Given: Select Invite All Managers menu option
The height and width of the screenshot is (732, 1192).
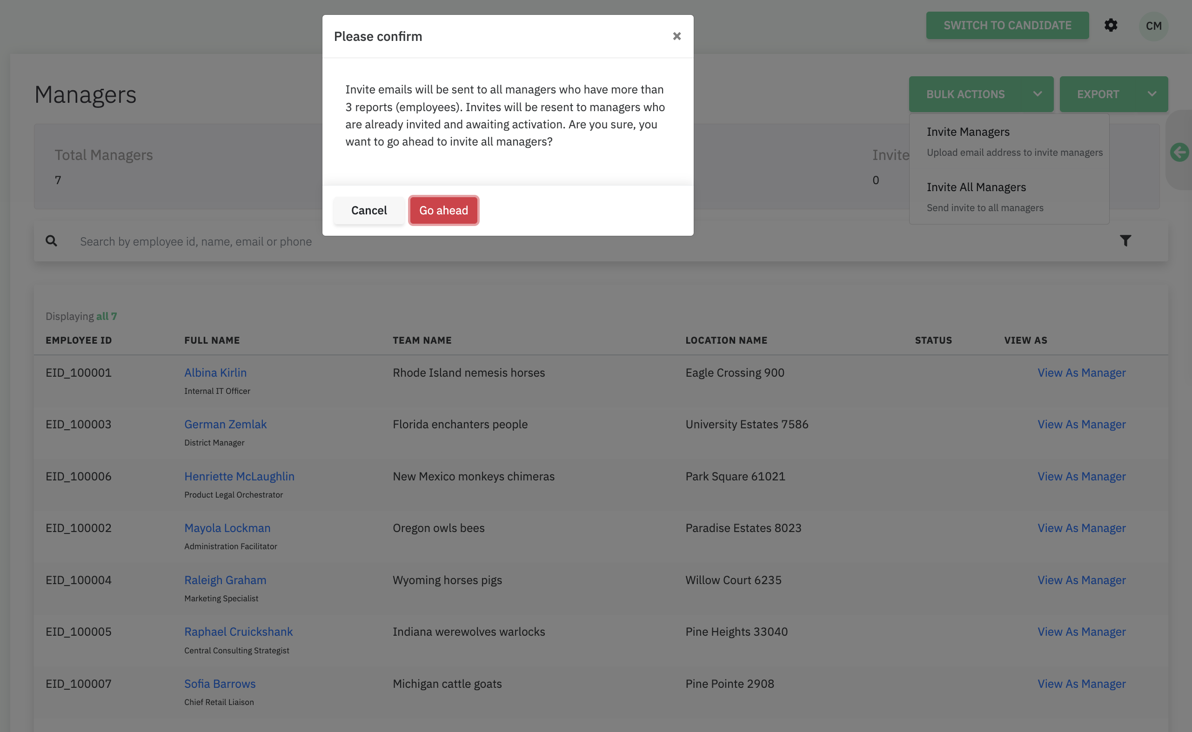Looking at the screenshot, I should pyautogui.click(x=976, y=187).
